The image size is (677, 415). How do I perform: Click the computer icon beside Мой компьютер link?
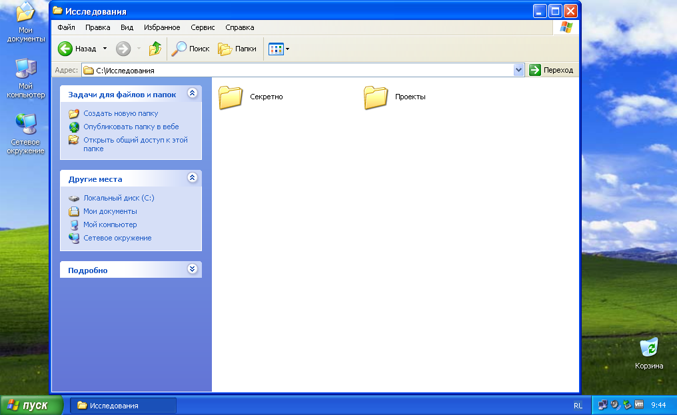[74, 224]
